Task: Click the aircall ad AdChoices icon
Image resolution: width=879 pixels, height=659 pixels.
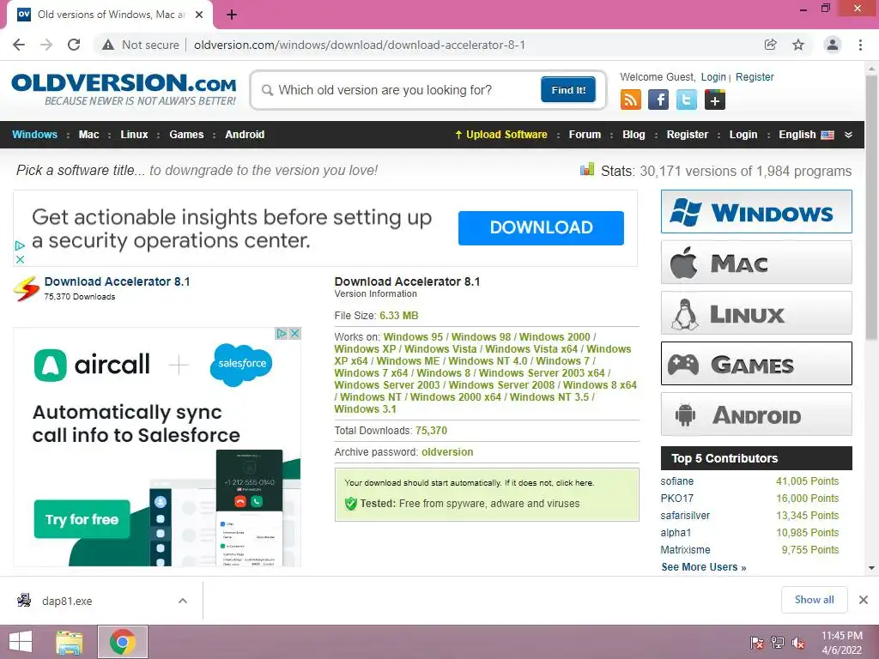Action: [282, 334]
